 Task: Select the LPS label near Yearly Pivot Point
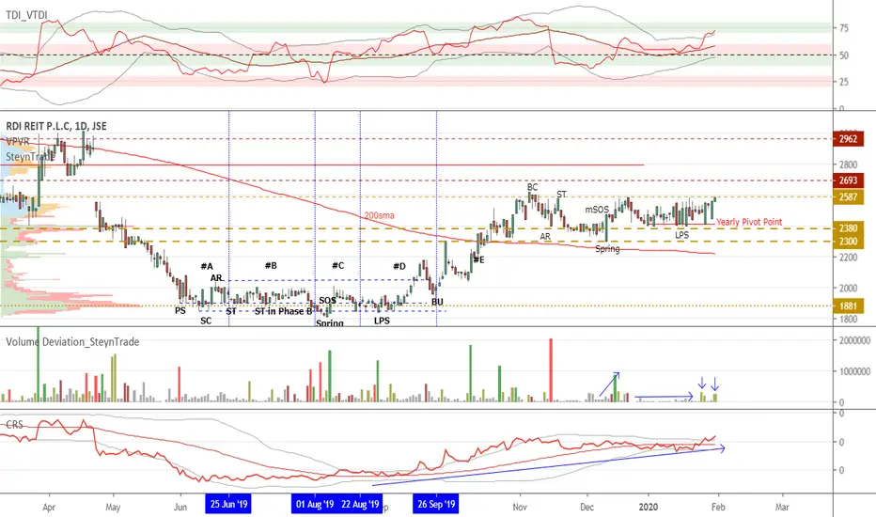click(681, 235)
